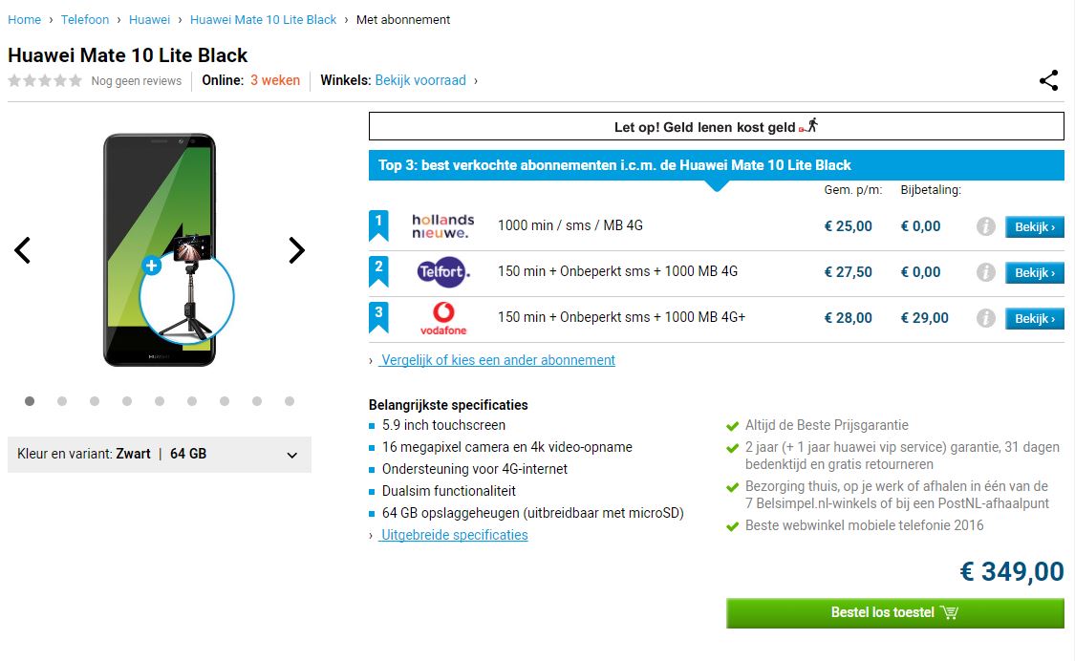The image size is (1075, 661).
Task: Select the second image carousel dot
Action: 62,401
